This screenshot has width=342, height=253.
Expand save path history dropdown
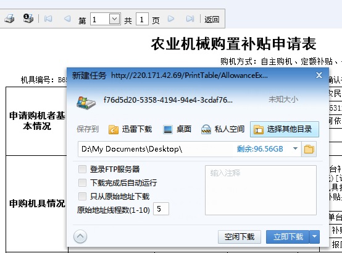click(x=295, y=148)
